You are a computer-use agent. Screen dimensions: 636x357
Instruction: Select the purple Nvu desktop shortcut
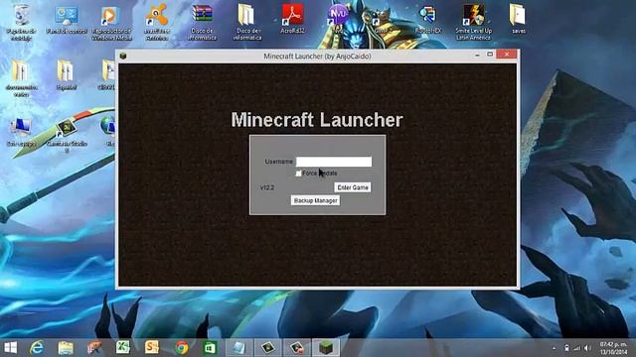coord(338,18)
